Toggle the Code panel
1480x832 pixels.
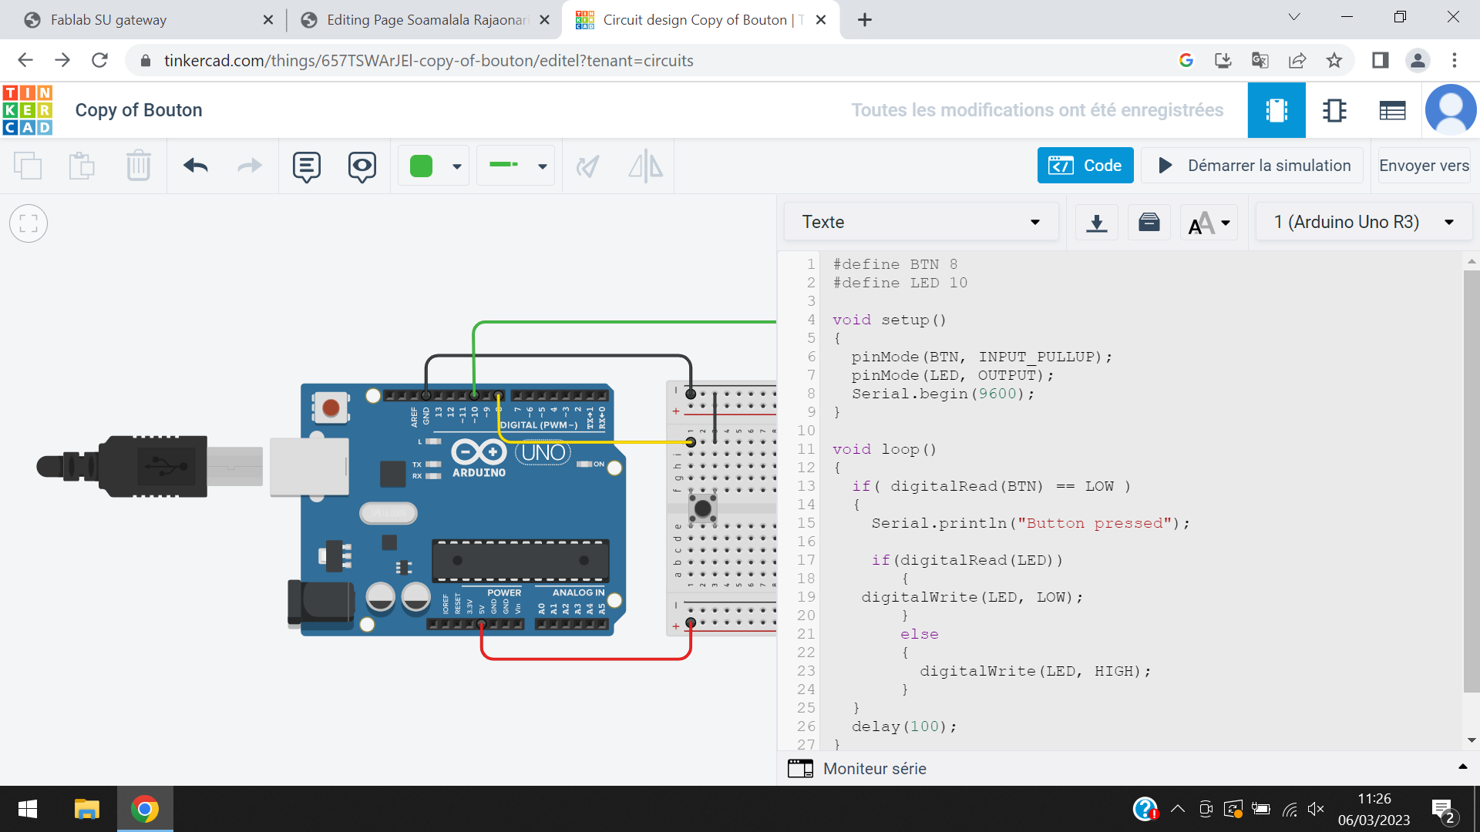tap(1085, 166)
